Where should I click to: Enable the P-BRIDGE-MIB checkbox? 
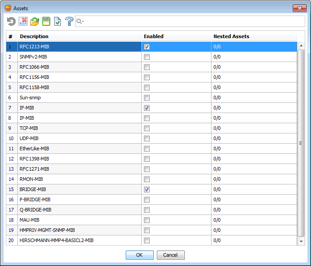click(147, 199)
